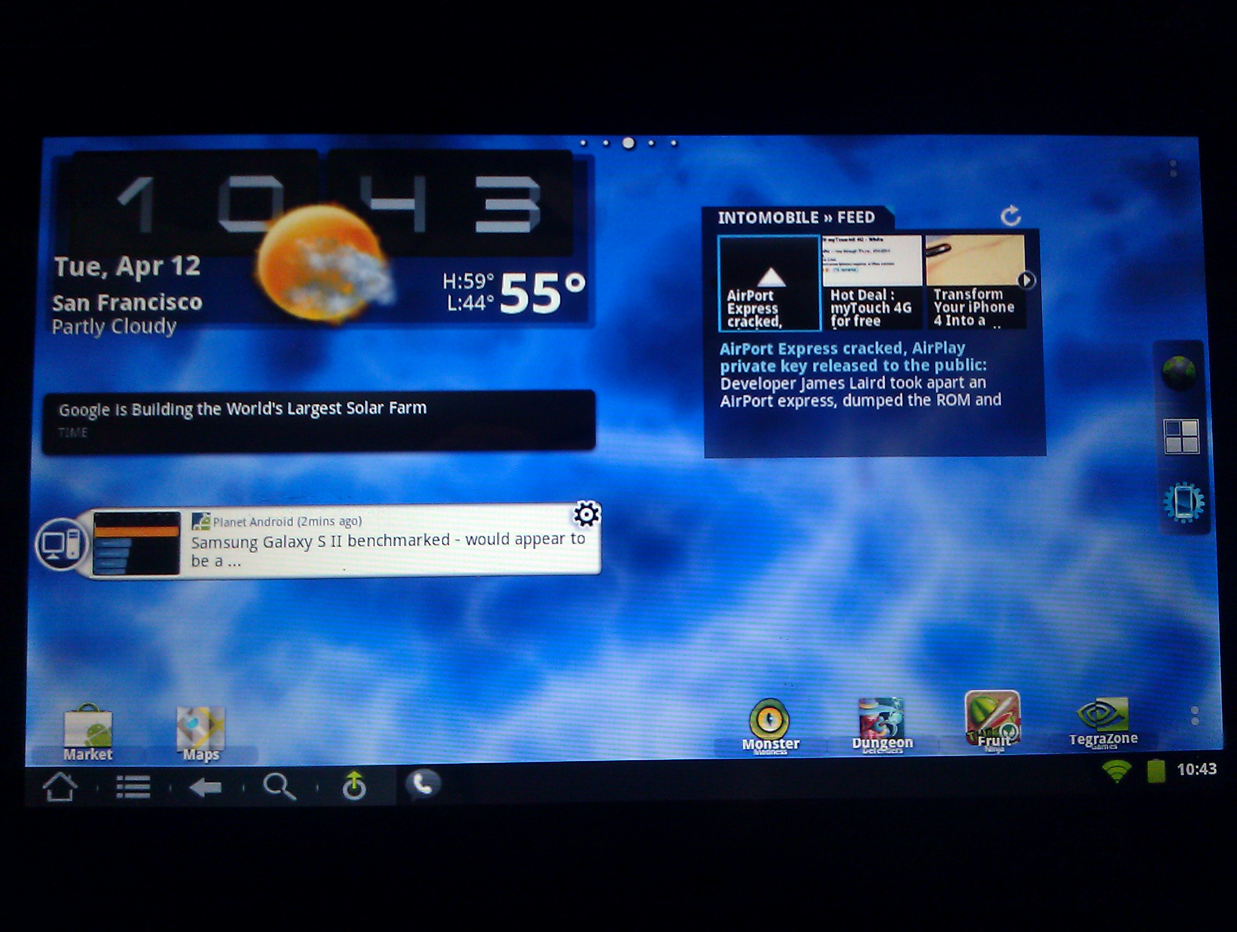Refresh the IntoMobile feed widget
The width and height of the screenshot is (1237, 932).
coord(1010,216)
